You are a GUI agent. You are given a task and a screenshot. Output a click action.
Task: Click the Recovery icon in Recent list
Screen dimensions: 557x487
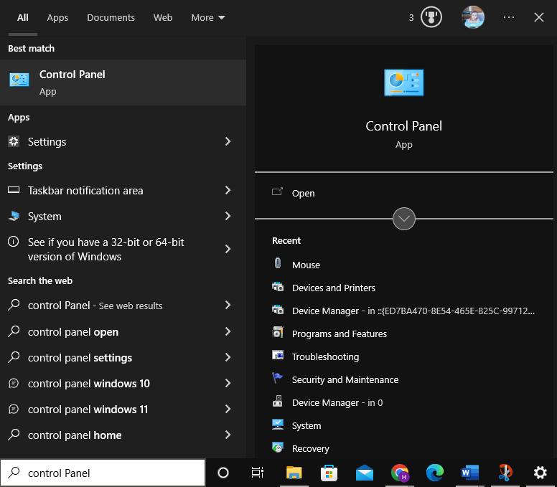pos(278,448)
